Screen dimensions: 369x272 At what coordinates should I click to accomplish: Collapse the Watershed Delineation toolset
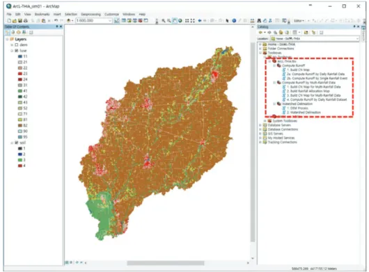pyautogui.click(x=274, y=104)
